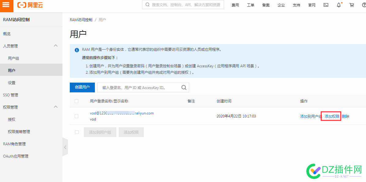366x182 pixels.
Task: Click the vod display name text
Action: 93,119
